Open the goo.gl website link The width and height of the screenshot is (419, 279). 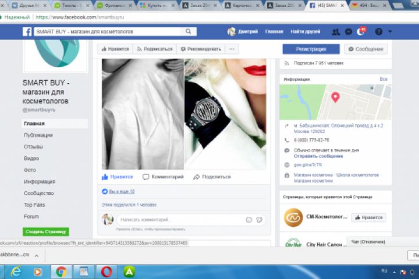[x=308, y=165]
